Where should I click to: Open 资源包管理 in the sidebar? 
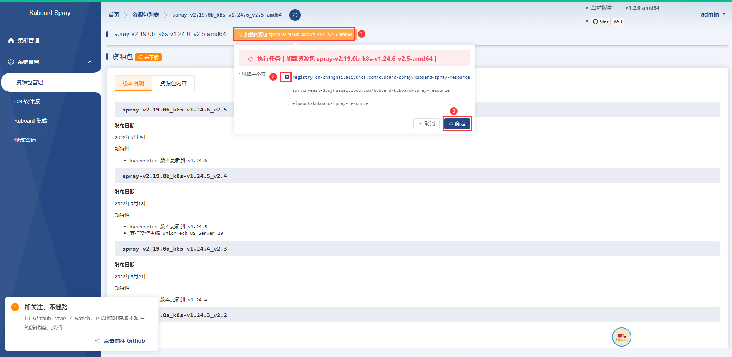[50, 82]
